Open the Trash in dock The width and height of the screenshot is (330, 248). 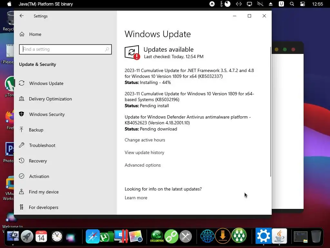(x=316, y=236)
